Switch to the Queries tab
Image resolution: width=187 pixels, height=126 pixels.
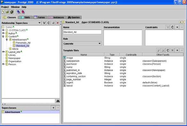pos(74,18)
